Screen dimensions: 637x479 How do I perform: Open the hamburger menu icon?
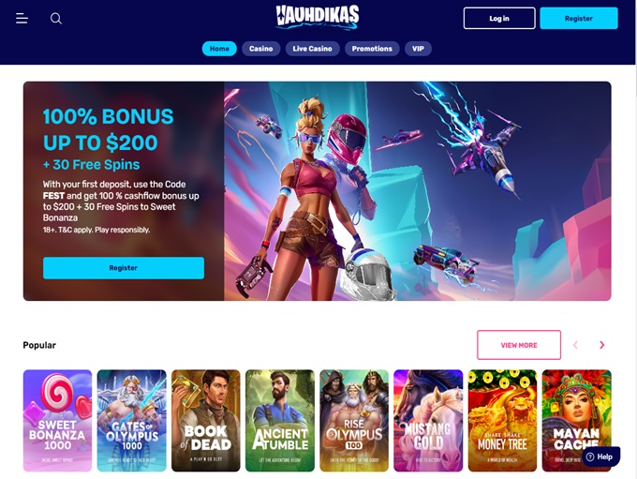coord(22,19)
